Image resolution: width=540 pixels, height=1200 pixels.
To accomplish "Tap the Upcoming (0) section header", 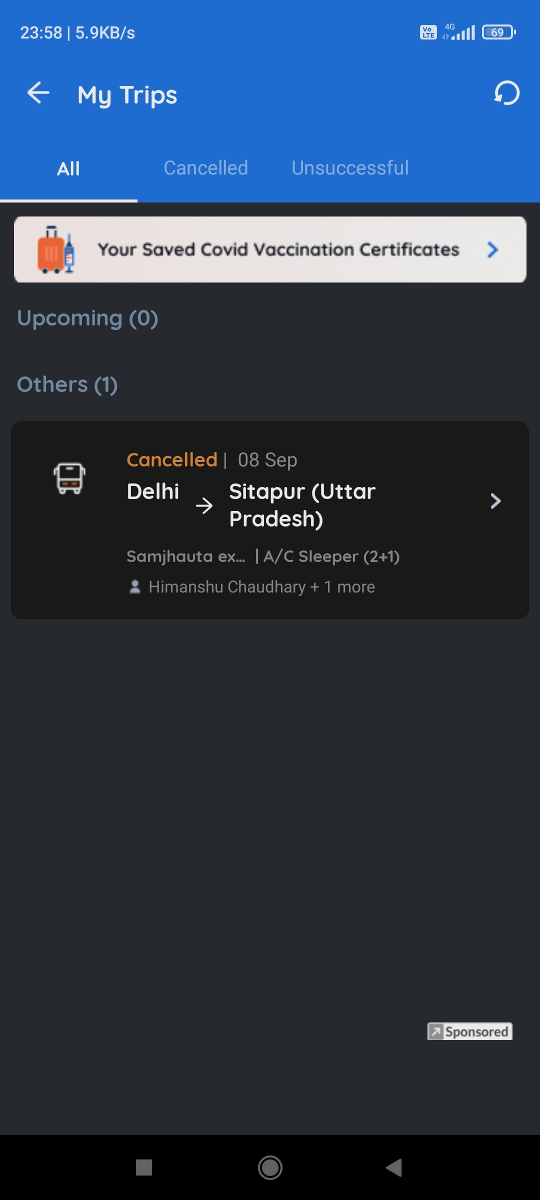I will pyautogui.click(x=88, y=318).
